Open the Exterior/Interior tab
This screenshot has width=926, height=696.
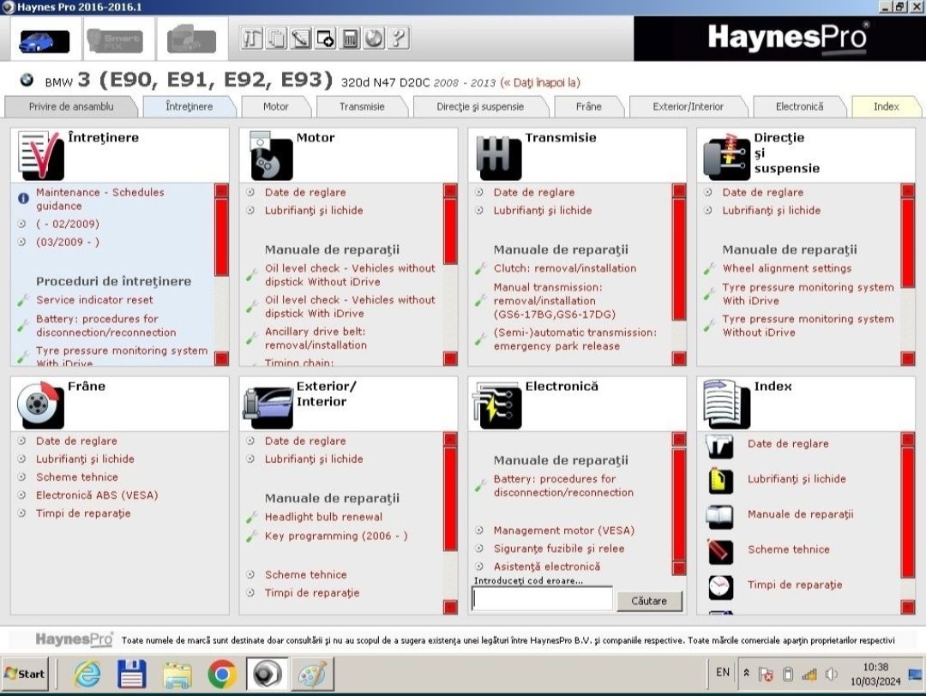click(688, 107)
